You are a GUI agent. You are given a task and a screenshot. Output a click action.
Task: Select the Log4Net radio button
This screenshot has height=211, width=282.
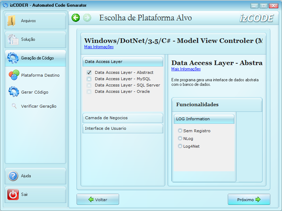pos(180,146)
